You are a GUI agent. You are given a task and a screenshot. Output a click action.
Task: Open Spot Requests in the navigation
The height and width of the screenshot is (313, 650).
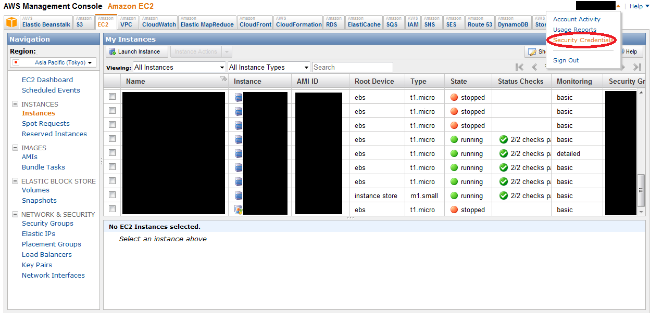[46, 124]
